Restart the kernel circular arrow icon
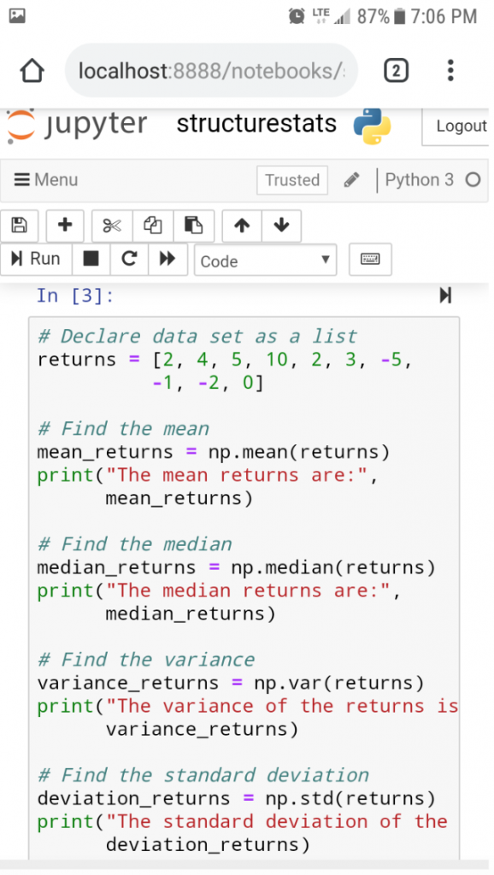 click(130, 259)
